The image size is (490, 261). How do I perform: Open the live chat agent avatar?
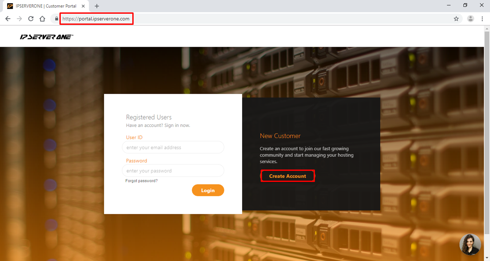pos(470,244)
